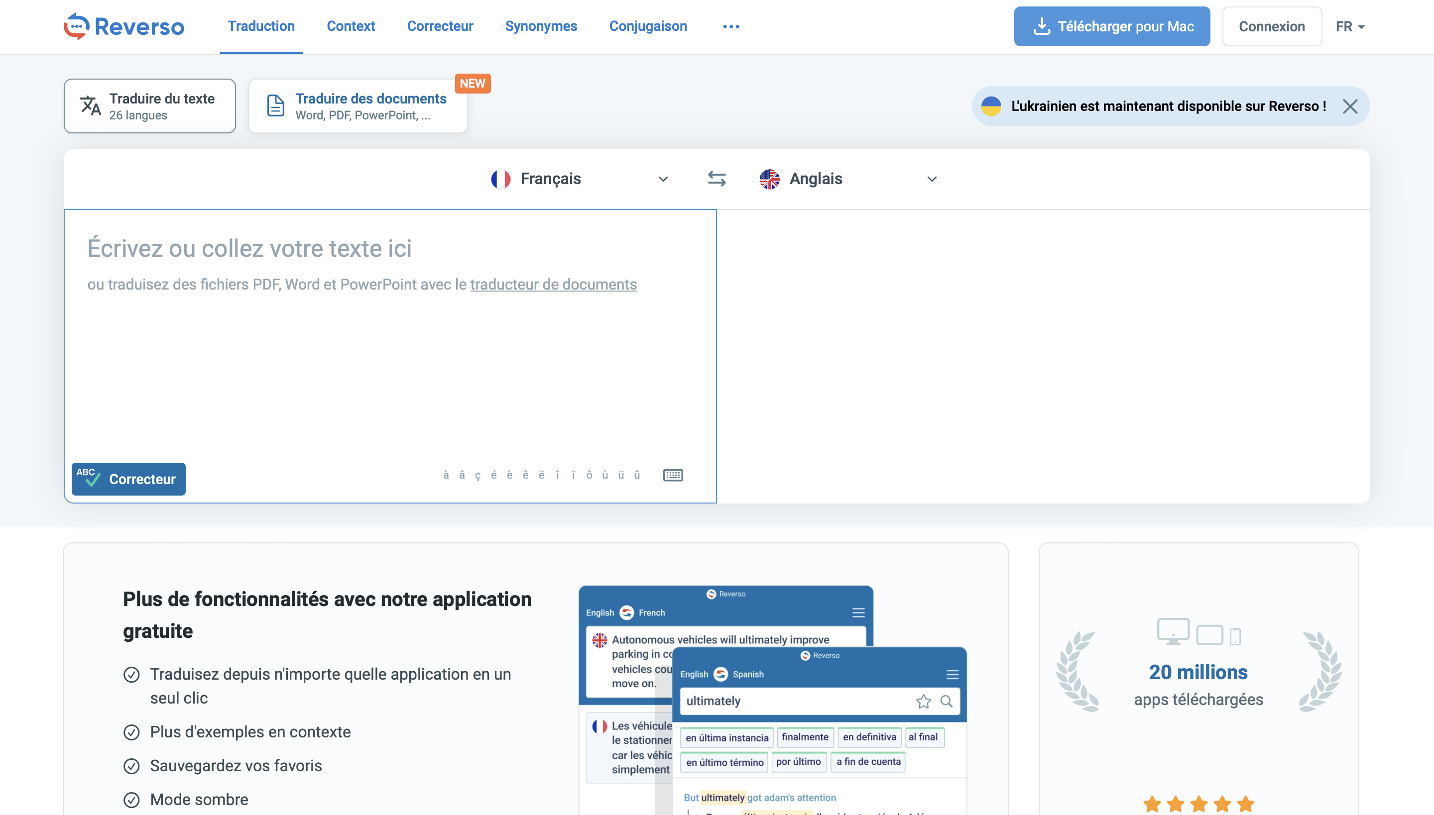
Task: Click the document icon in Traduire des documents
Action: click(x=276, y=106)
